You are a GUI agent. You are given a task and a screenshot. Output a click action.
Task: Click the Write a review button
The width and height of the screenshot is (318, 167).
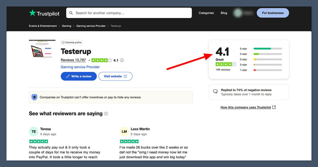click(79, 76)
